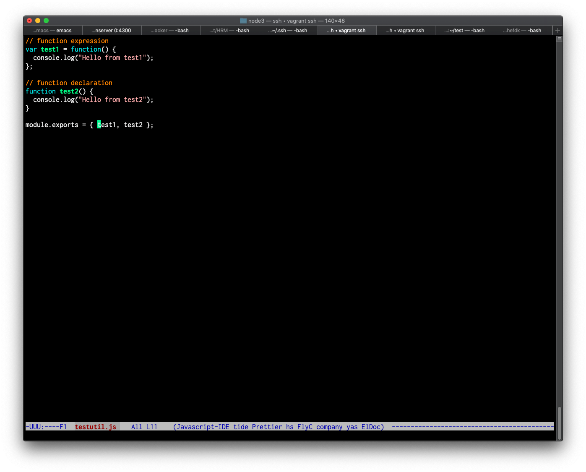This screenshot has height=472, width=586.
Task: Click the FlyC flycheck indicator
Action: pyautogui.click(x=305, y=427)
